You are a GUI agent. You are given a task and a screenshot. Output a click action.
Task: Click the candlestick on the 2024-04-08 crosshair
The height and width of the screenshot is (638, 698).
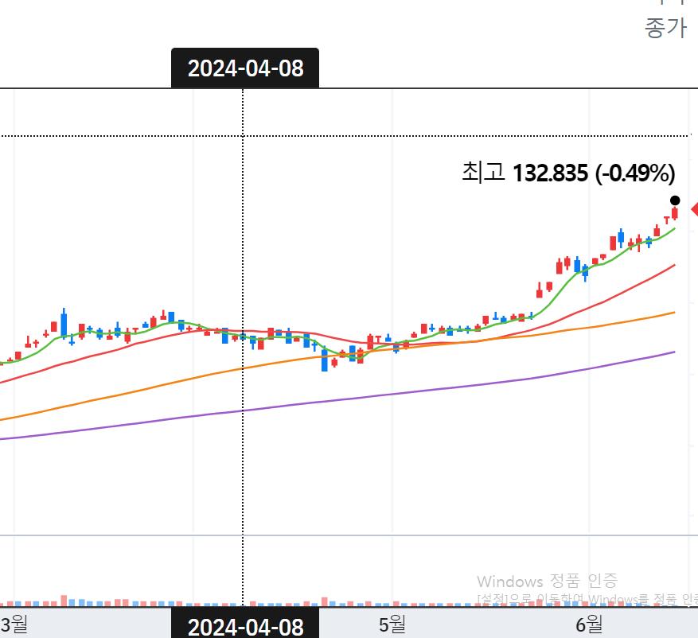click(244, 338)
